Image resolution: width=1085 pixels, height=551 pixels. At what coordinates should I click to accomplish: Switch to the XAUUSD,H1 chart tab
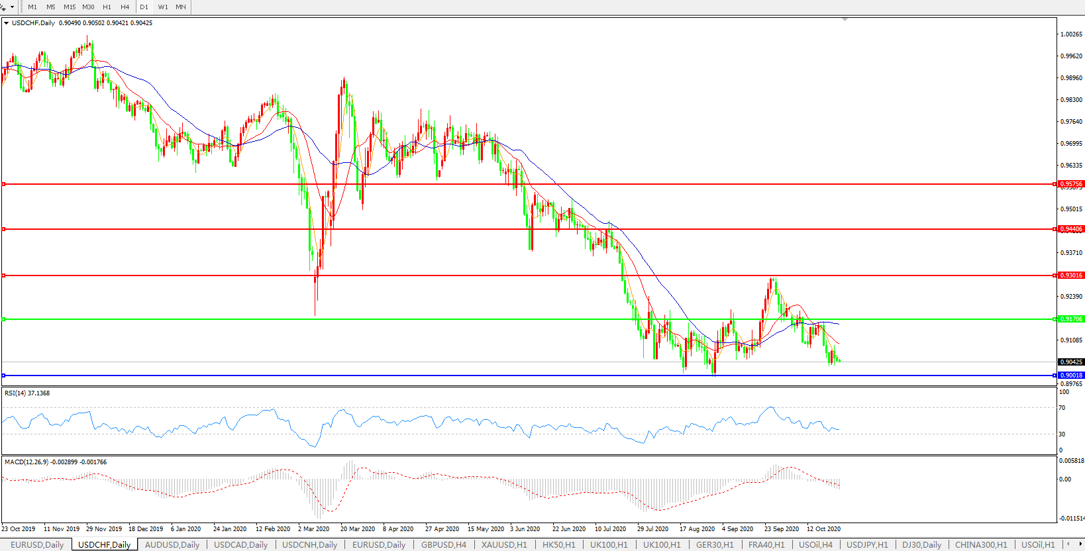(x=504, y=544)
